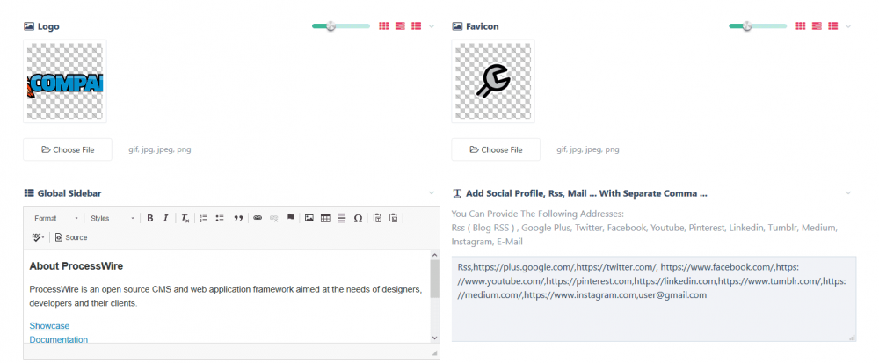The width and height of the screenshot is (879, 363).
Task: Insert a bulleted list in the editor
Action: pyautogui.click(x=220, y=219)
